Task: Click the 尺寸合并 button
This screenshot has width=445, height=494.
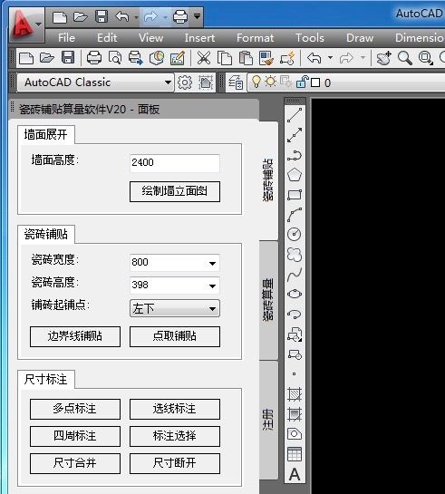Action: tap(75, 463)
